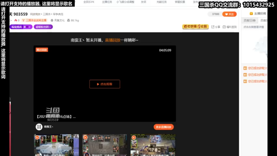The height and width of the screenshot is (156, 277).
Task: Click the 南蛮王 name beside avatar
Action: click(x=48, y=127)
